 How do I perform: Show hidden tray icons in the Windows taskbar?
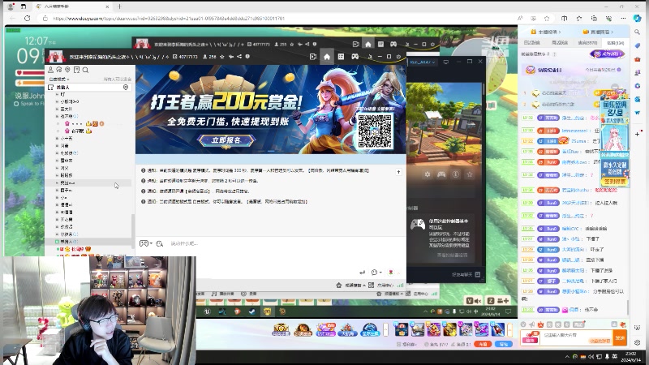(566, 357)
